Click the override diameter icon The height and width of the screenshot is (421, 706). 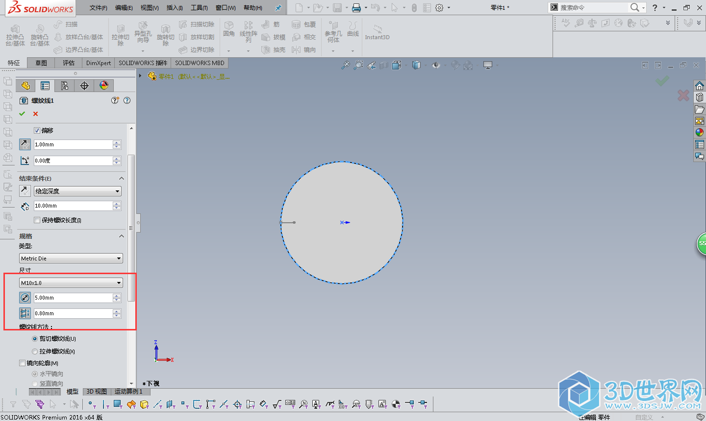pos(25,298)
